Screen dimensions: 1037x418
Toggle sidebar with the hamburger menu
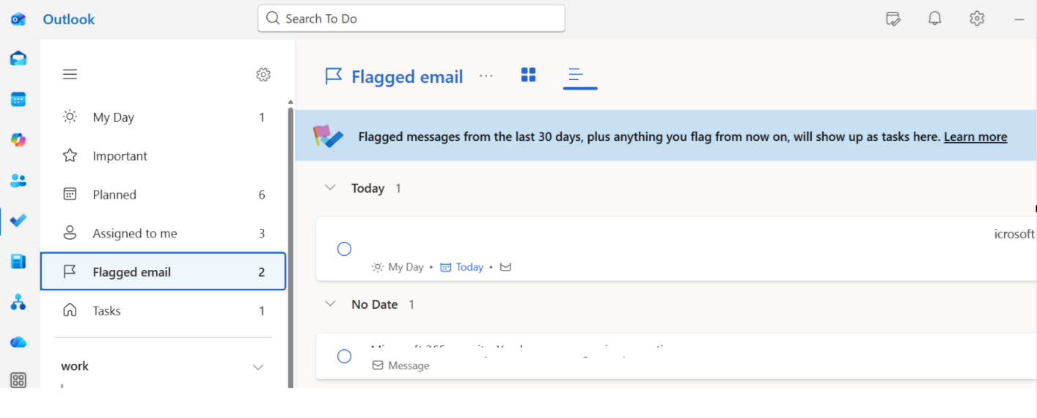point(70,74)
